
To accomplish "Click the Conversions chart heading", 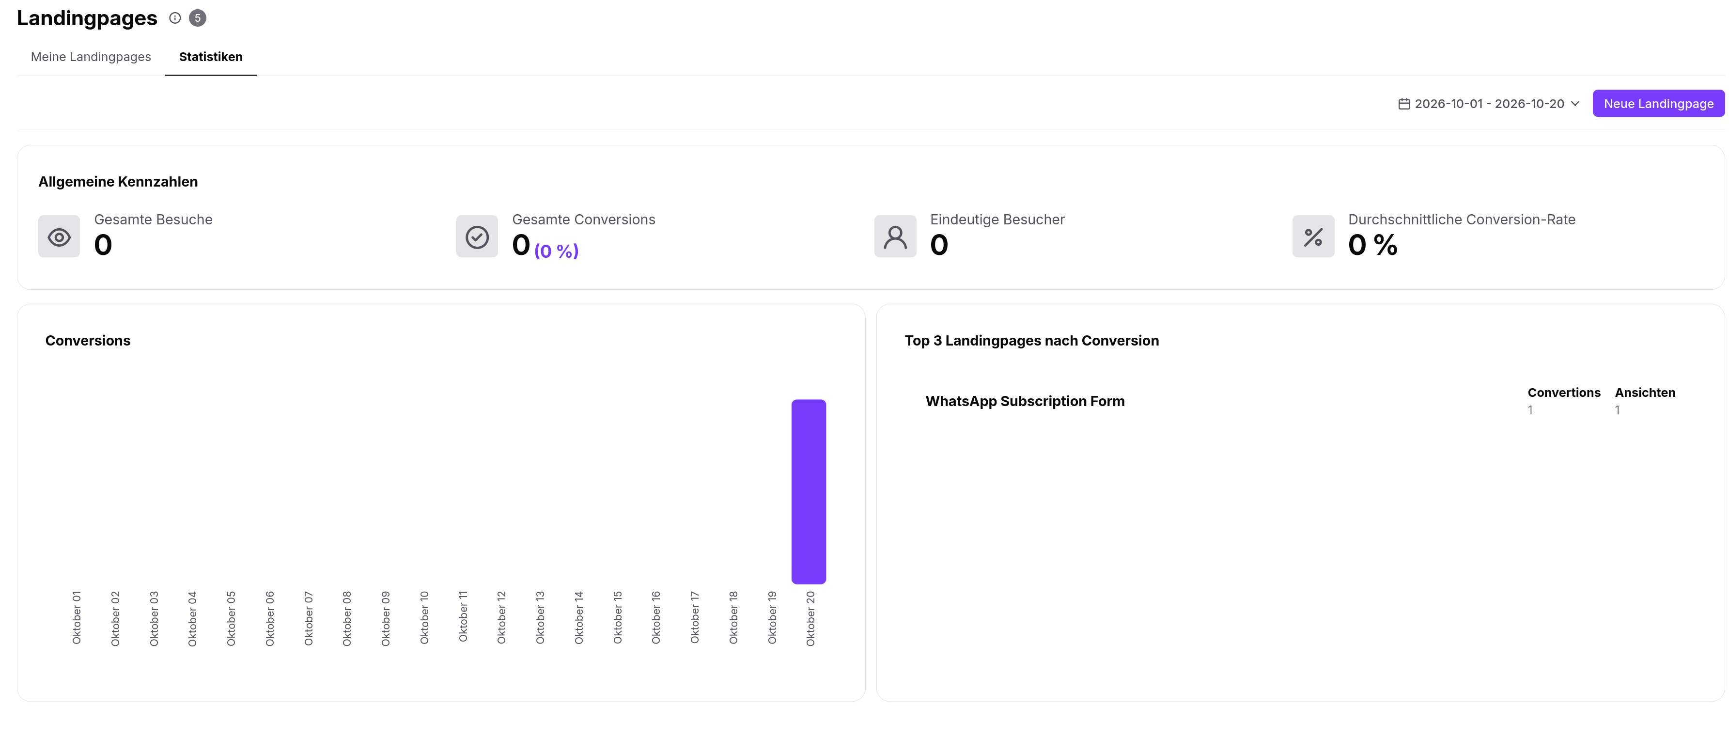I will 88,341.
